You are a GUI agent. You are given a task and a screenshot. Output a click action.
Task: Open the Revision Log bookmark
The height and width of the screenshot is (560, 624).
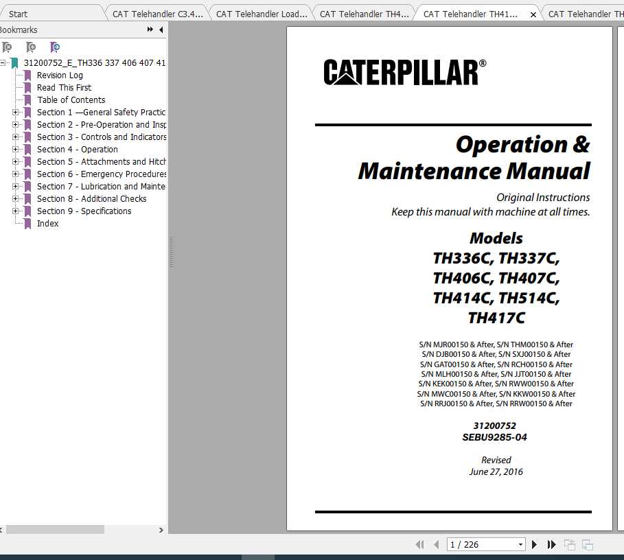pos(60,75)
